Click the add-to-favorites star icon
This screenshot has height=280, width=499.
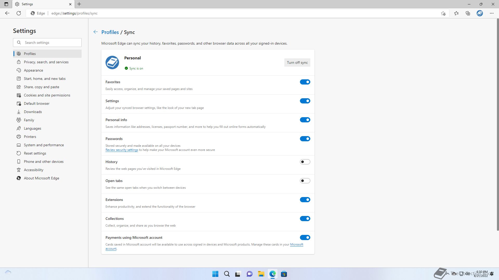coord(443,13)
